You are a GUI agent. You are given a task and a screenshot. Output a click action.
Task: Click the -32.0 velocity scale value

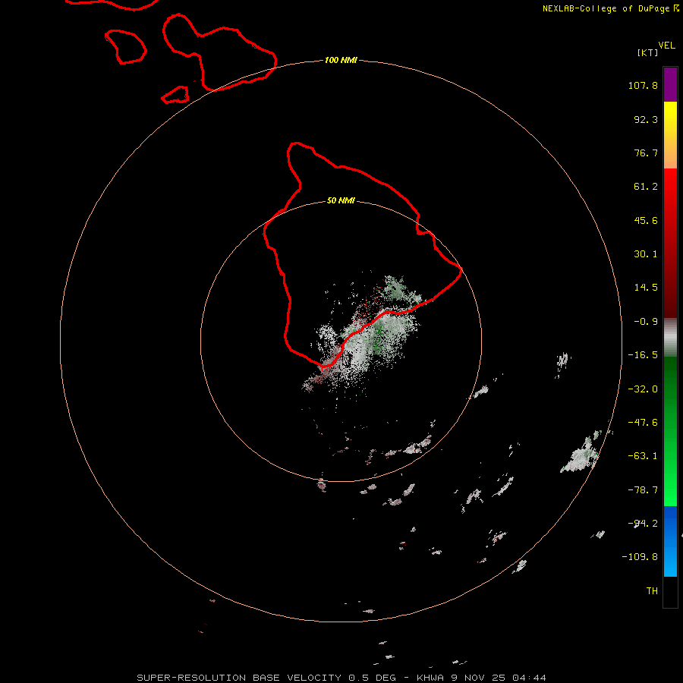click(643, 389)
